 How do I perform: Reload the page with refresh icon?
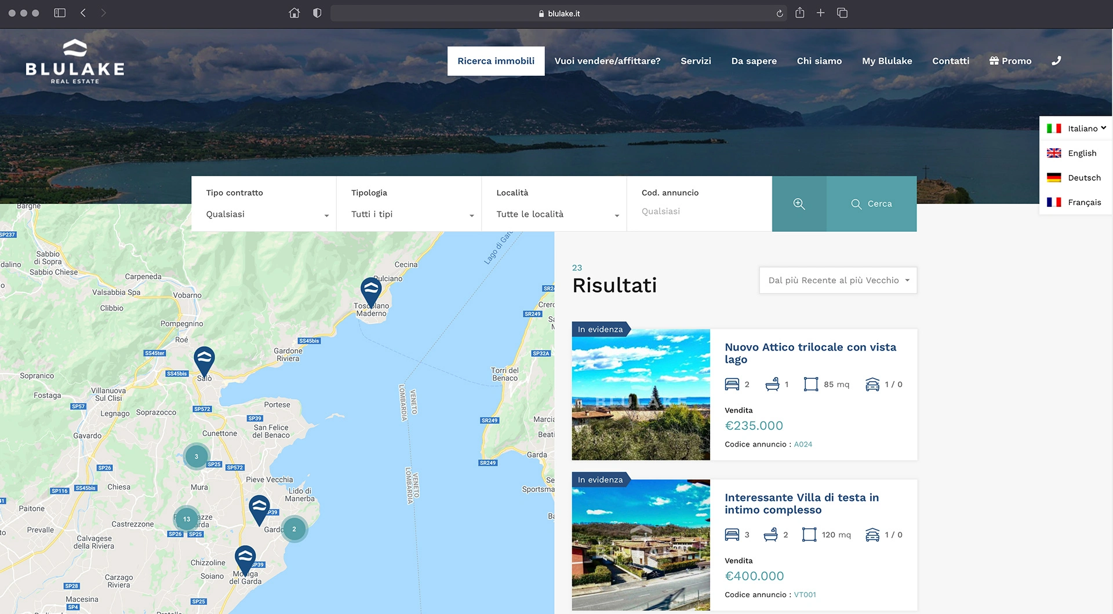pyautogui.click(x=780, y=13)
